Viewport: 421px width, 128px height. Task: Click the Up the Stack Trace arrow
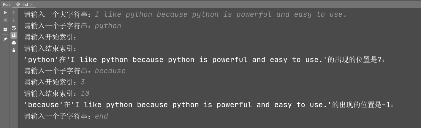coord(13,13)
